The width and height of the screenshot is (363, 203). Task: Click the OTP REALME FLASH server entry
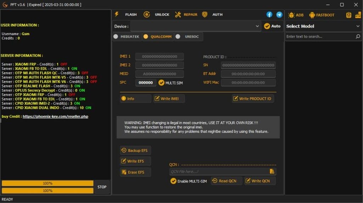pyautogui.click(x=41, y=86)
